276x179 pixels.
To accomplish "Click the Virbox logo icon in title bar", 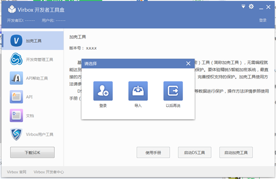I will pyautogui.click(x=12, y=9).
